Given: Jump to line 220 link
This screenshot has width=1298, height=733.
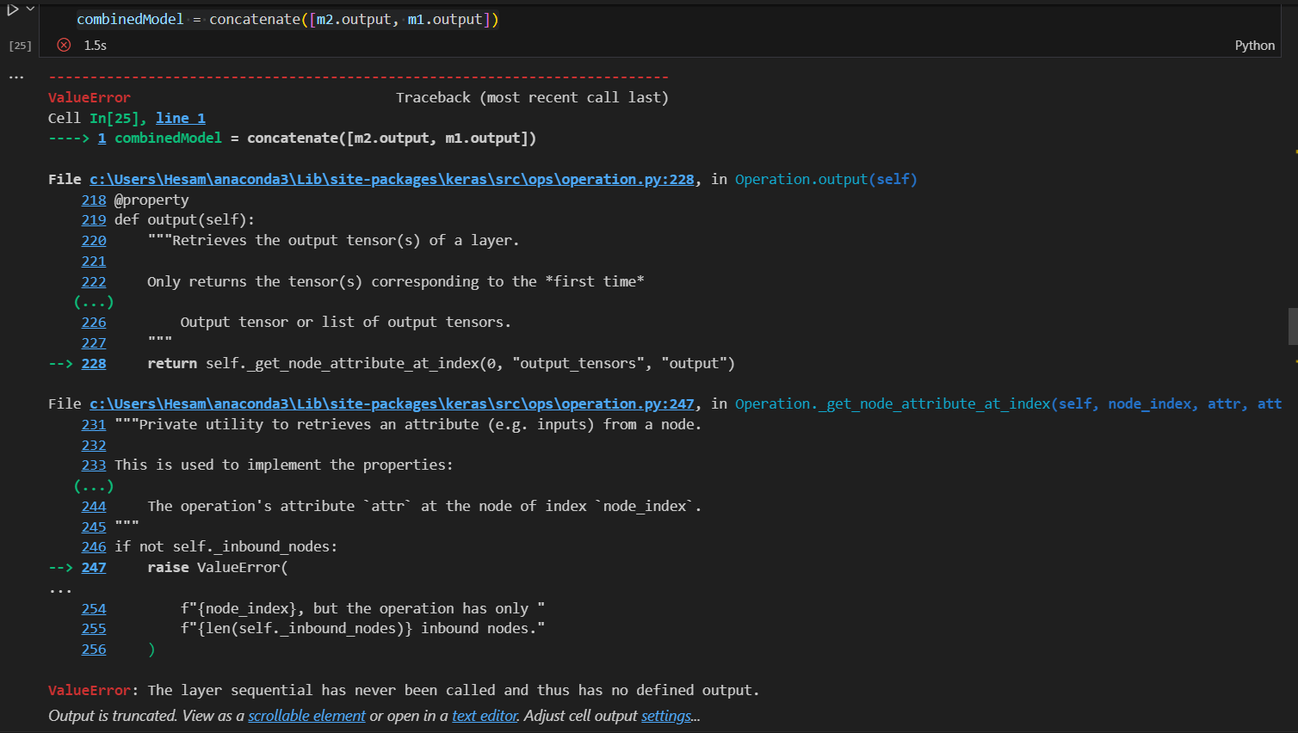Looking at the screenshot, I should (x=94, y=240).
